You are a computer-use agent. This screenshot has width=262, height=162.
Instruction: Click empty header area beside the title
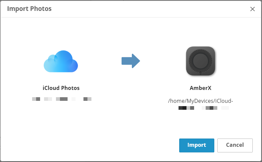pyautogui.click(x=150, y=9)
